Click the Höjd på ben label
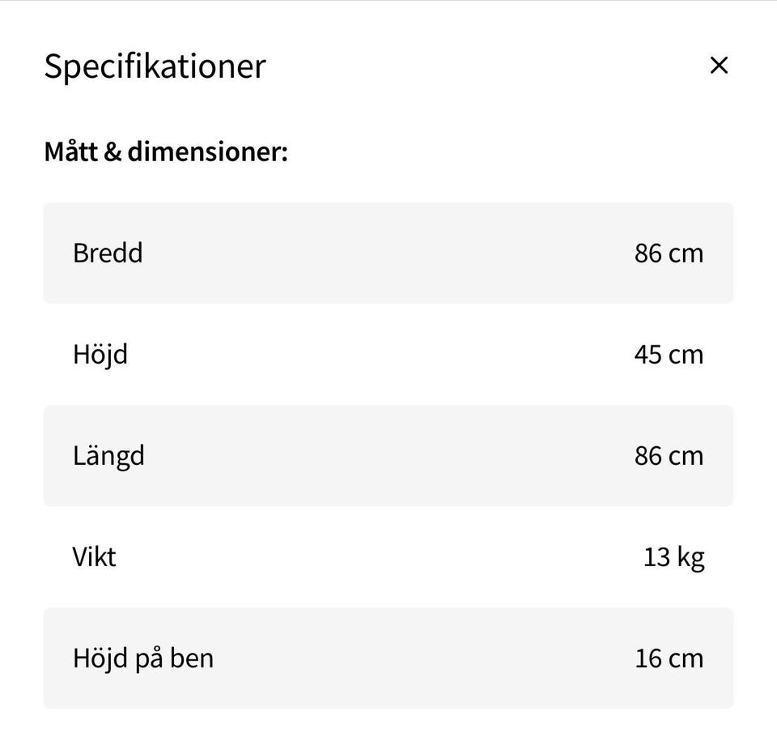 tap(143, 658)
